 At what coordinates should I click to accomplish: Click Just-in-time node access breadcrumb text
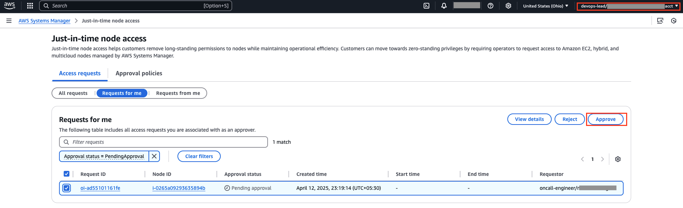click(111, 21)
